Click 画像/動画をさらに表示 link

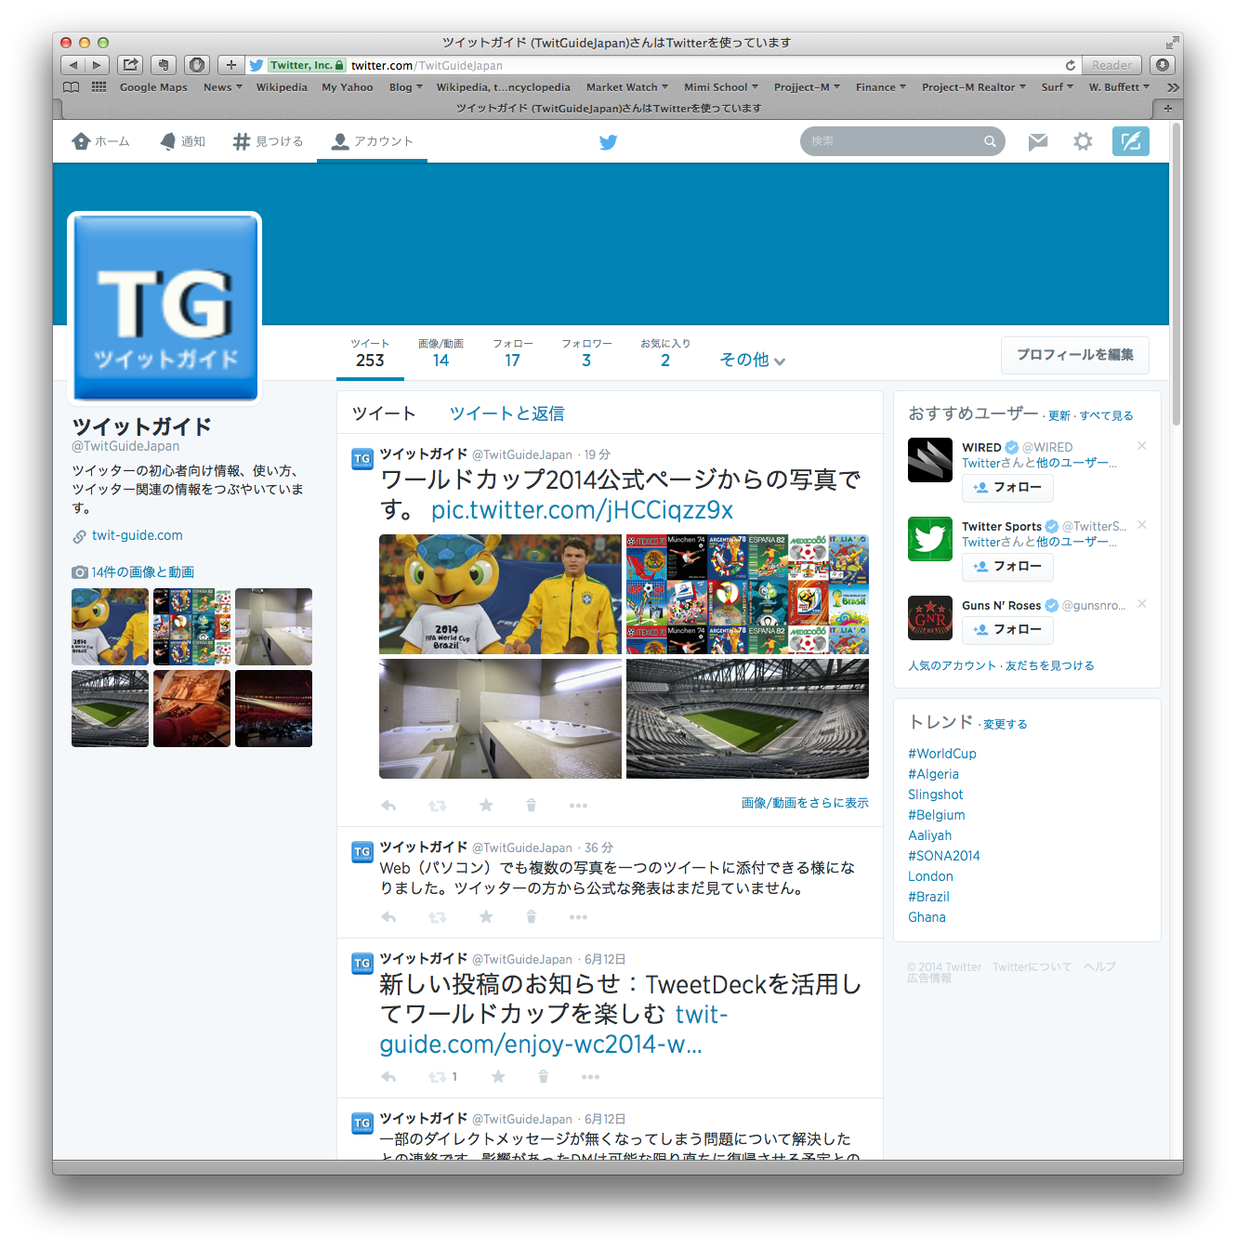805,803
